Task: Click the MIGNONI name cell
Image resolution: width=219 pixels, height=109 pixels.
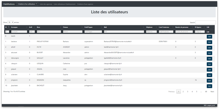Action: pos(40,80)
